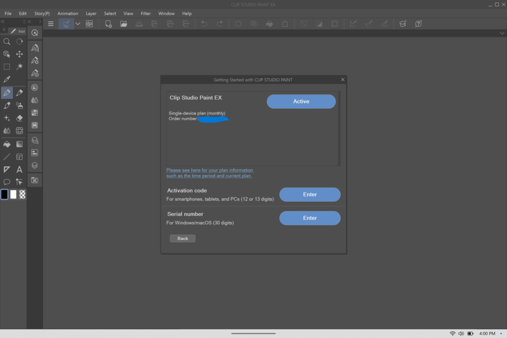Select the transparent color checkered swatch
The image size is (507, 338).
click(x=23, y=194)
